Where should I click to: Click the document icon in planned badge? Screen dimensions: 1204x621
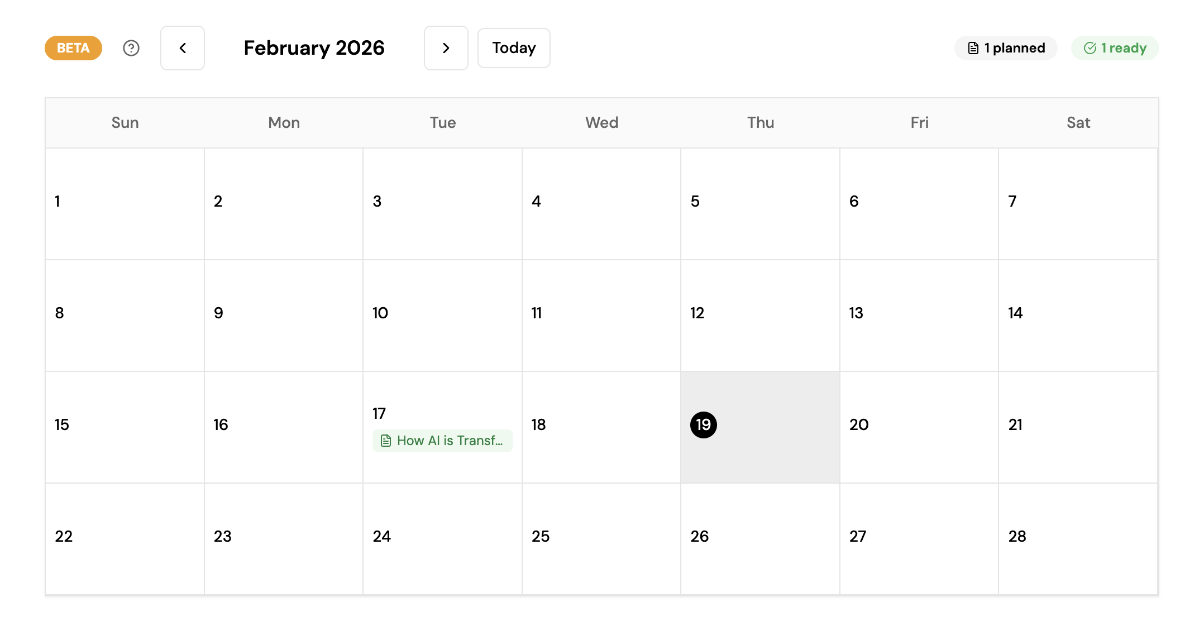(973, 48)
